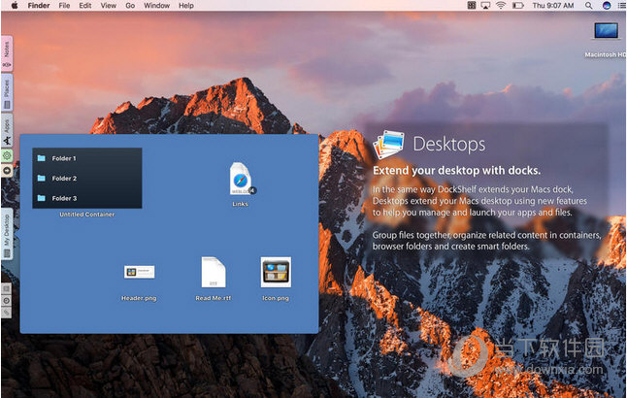This screenshot has width=627, height=398.
Task: Open Folder 1 in Untitled Container
Action: 87,158
